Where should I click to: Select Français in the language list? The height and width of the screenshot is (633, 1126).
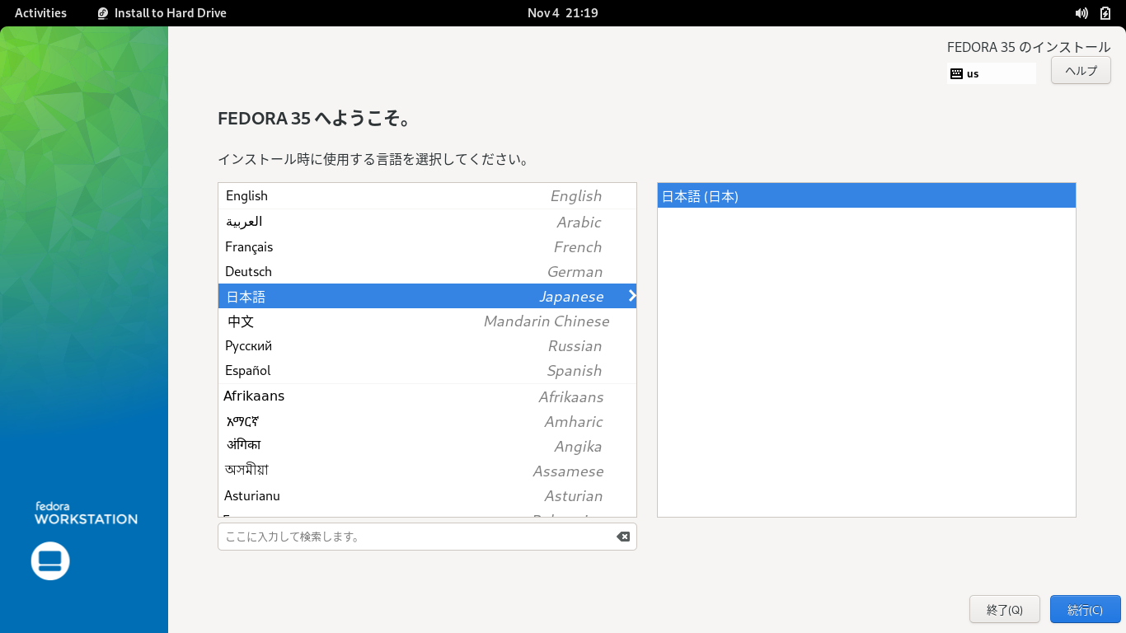click(427, 246)
